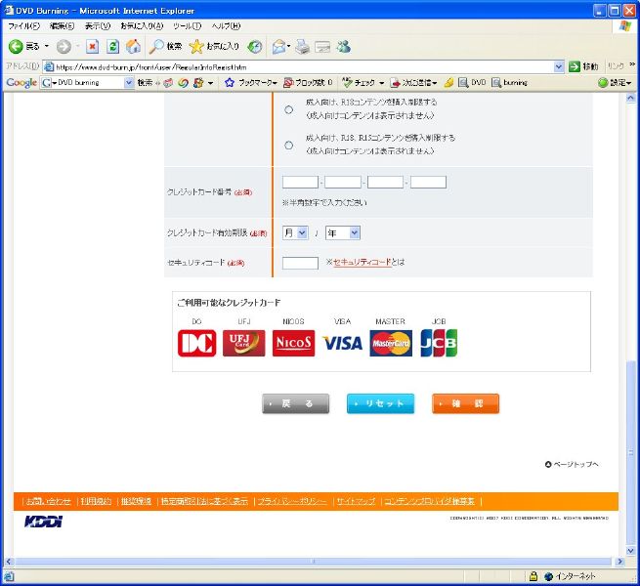The width and height of the screenshot is (640, 586).
Task: Open the 表示(V) menu
Action: coord(98,26)
